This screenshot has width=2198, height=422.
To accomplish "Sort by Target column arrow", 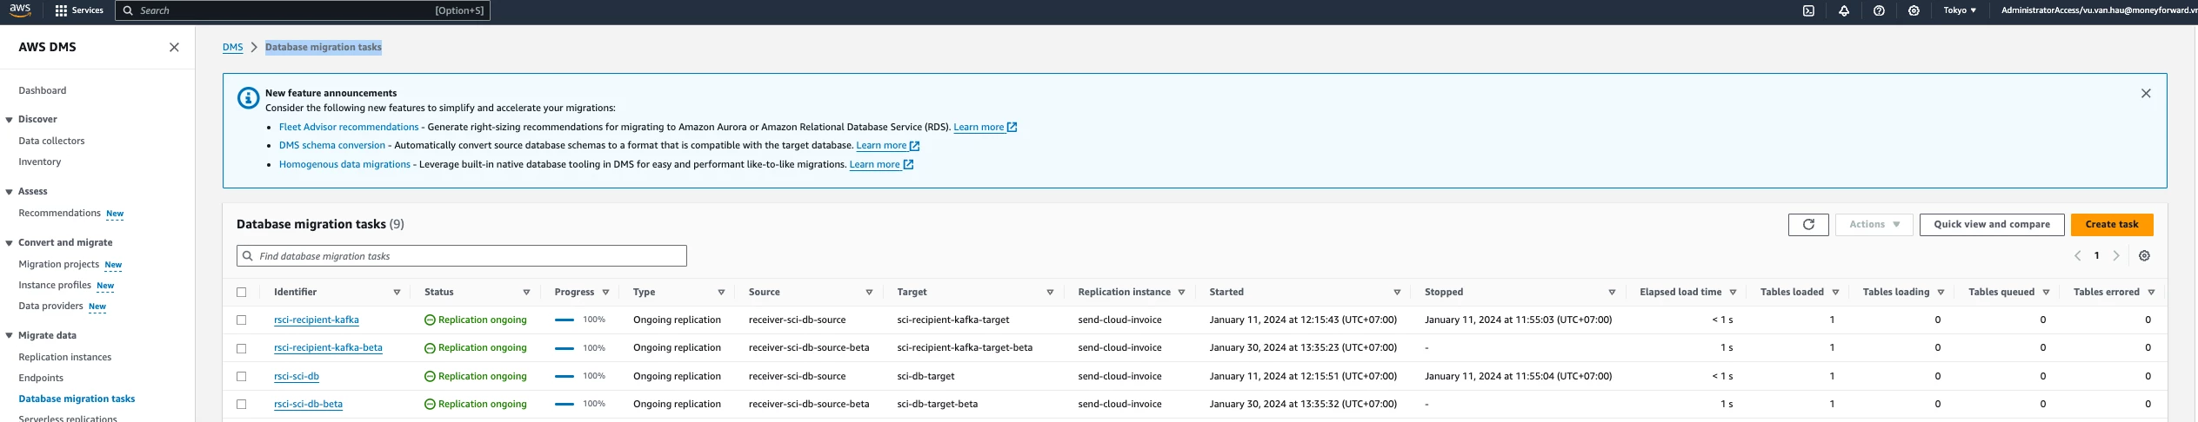I will pyautogui.click(x=1050, y=293).
